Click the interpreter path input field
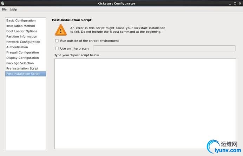 pos(164,49)
